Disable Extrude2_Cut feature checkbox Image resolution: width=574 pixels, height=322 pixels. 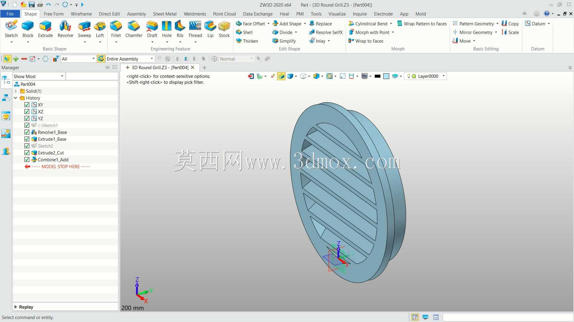(x=27, y=153)
